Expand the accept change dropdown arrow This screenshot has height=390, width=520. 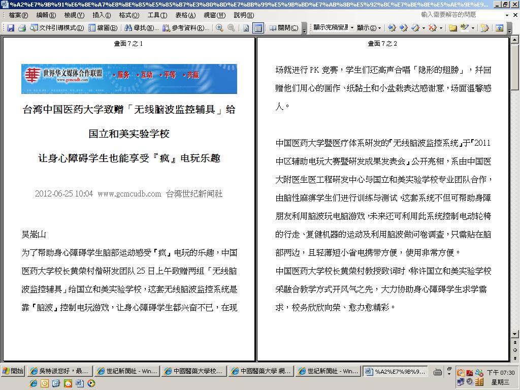pos(424,28)
